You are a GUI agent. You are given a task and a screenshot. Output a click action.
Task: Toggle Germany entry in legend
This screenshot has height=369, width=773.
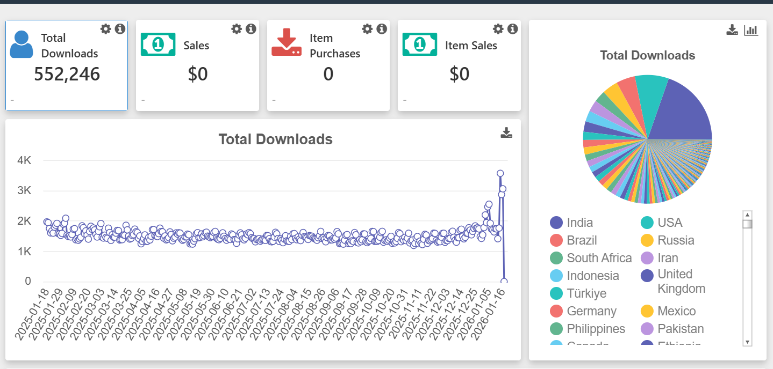[591, 311]
